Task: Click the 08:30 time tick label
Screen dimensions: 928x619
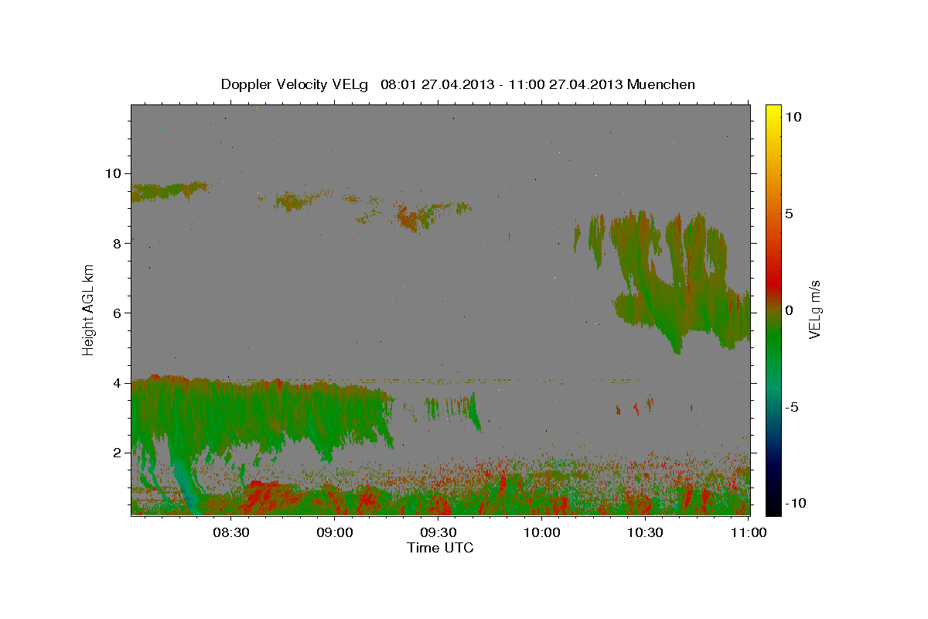Action: pos(231,532)
